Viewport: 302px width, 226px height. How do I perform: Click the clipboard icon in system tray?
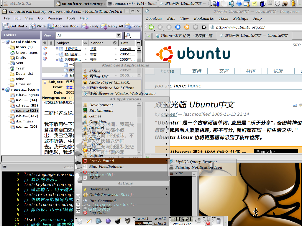click(224, 4)
